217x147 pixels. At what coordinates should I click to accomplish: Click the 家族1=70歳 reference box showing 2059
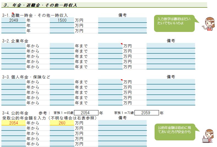click(x=147, y=113)
